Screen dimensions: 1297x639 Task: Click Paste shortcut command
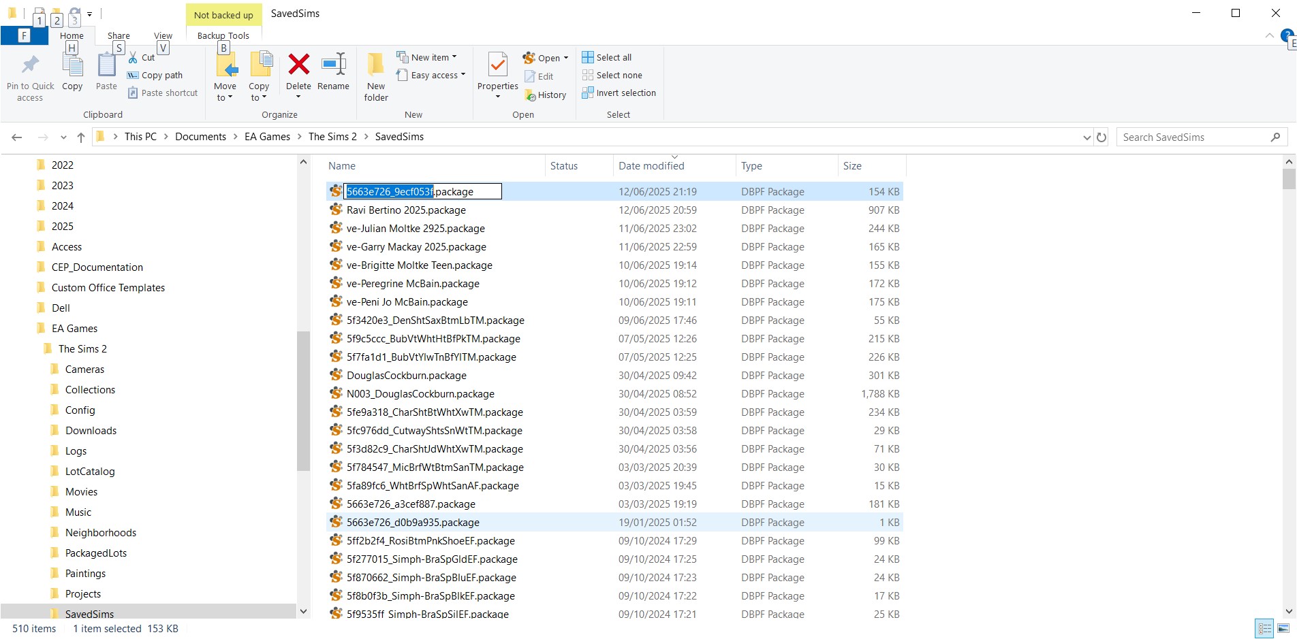coord(163,93)
